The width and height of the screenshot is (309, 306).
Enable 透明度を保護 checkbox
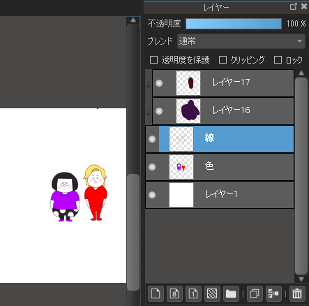(x=153, y=59)
